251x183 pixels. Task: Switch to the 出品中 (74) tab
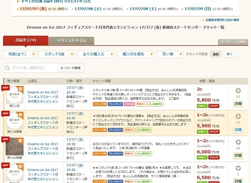pos(26,40)
